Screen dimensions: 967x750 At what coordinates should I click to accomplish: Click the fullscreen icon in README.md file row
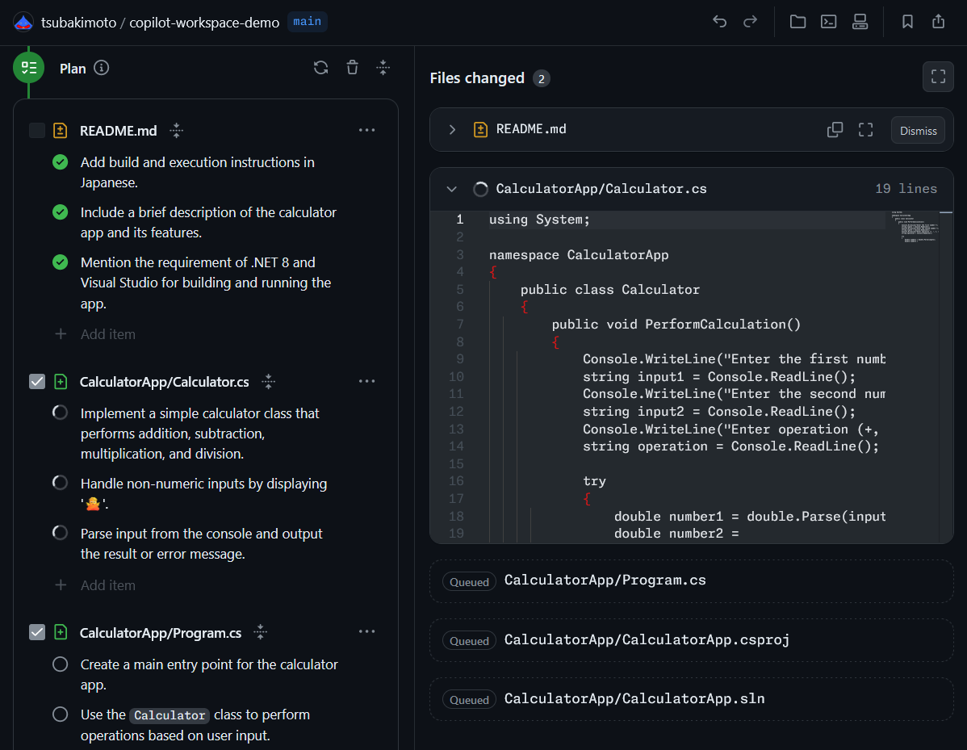click(865, 129)
